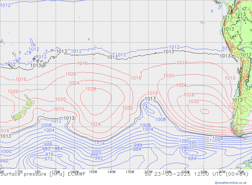Click the 150W longitude label

click(93, 172)
